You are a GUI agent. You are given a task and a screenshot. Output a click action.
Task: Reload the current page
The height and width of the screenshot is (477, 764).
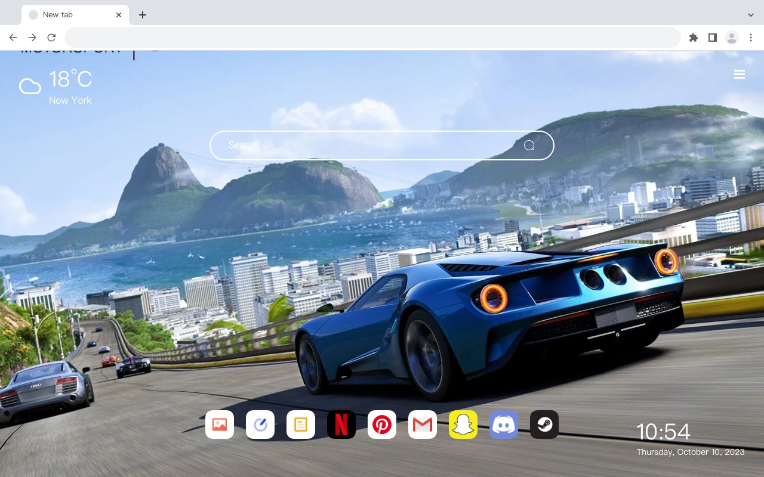(51, 38)
